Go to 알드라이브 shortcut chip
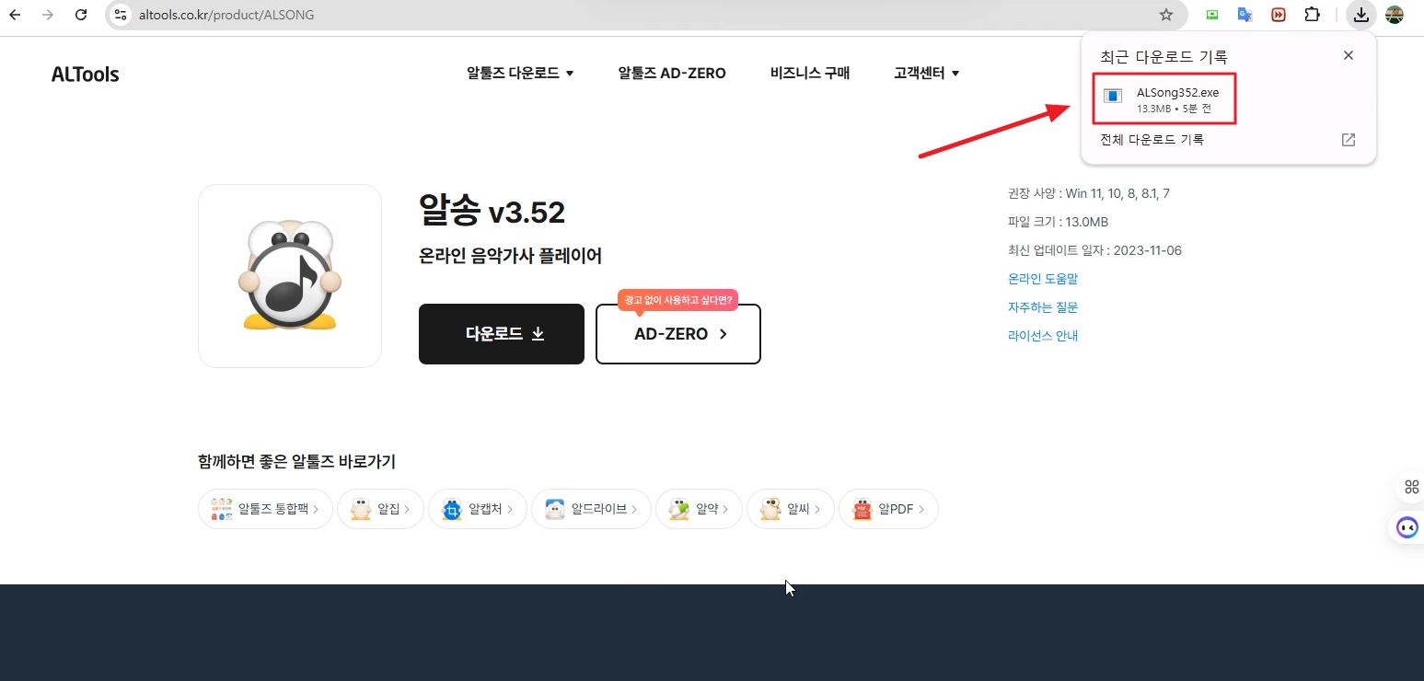 [591, 509]
